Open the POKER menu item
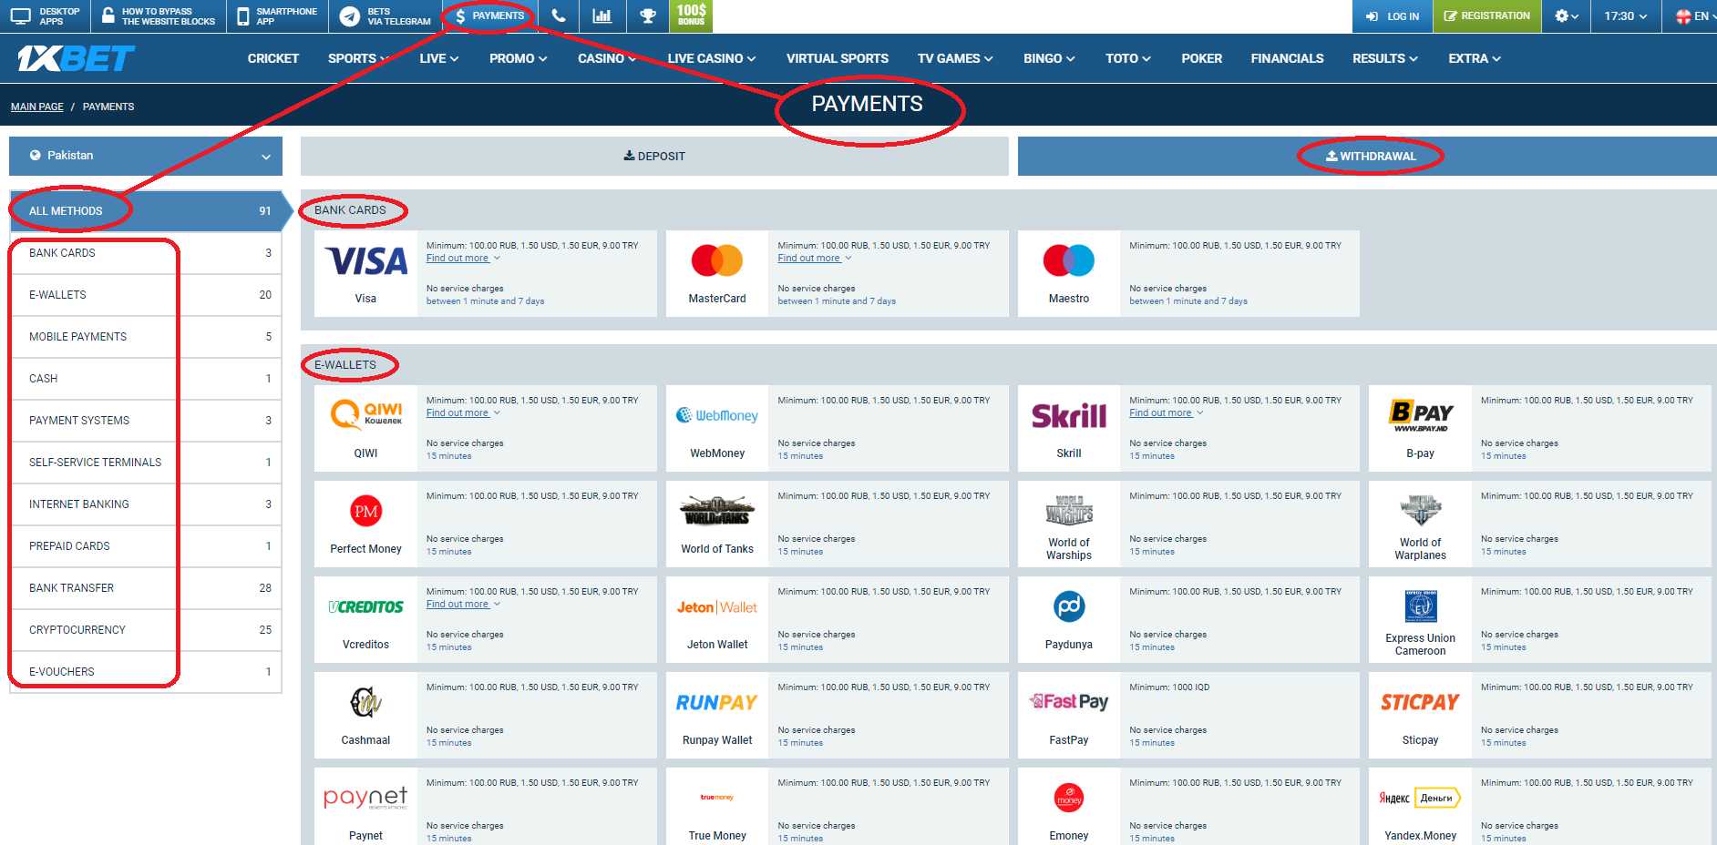Image resolution: width=1717 pixels, height=845 pixels. [x=1201, y=58]
